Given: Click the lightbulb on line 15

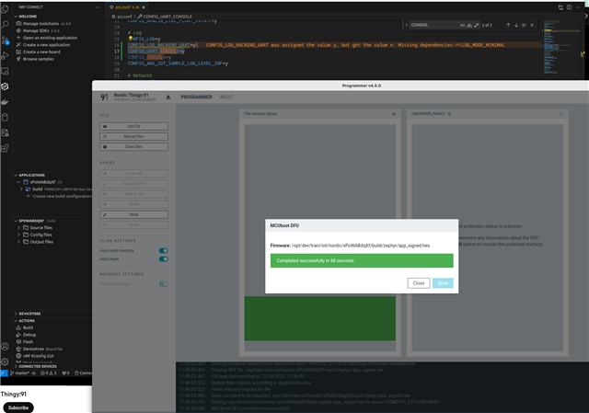Looking at the screenshot, I should click(131, 38).
